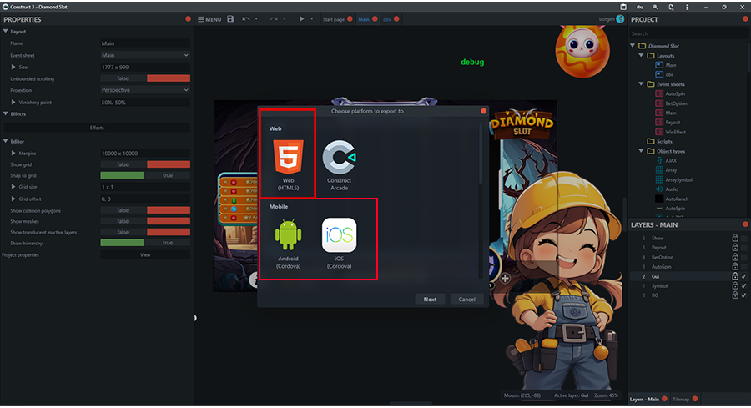Toggle Show hierarchy property
The image size is (751, 408).
pos(145,243)
